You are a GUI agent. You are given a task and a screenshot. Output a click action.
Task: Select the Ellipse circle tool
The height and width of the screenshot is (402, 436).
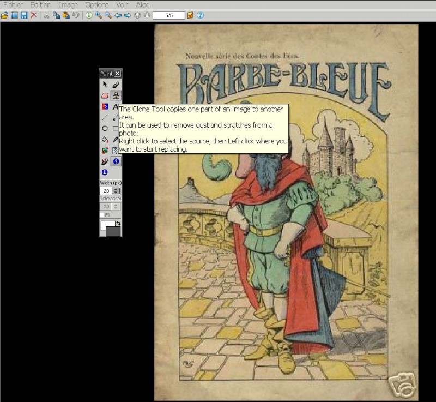[x=105, y=129]
